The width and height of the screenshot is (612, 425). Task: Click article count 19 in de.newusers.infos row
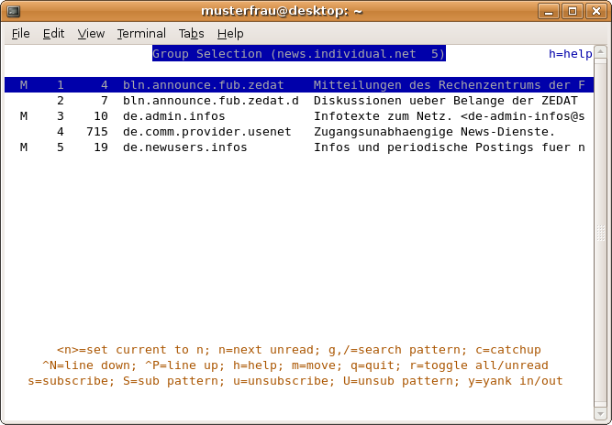pos(101,147)
